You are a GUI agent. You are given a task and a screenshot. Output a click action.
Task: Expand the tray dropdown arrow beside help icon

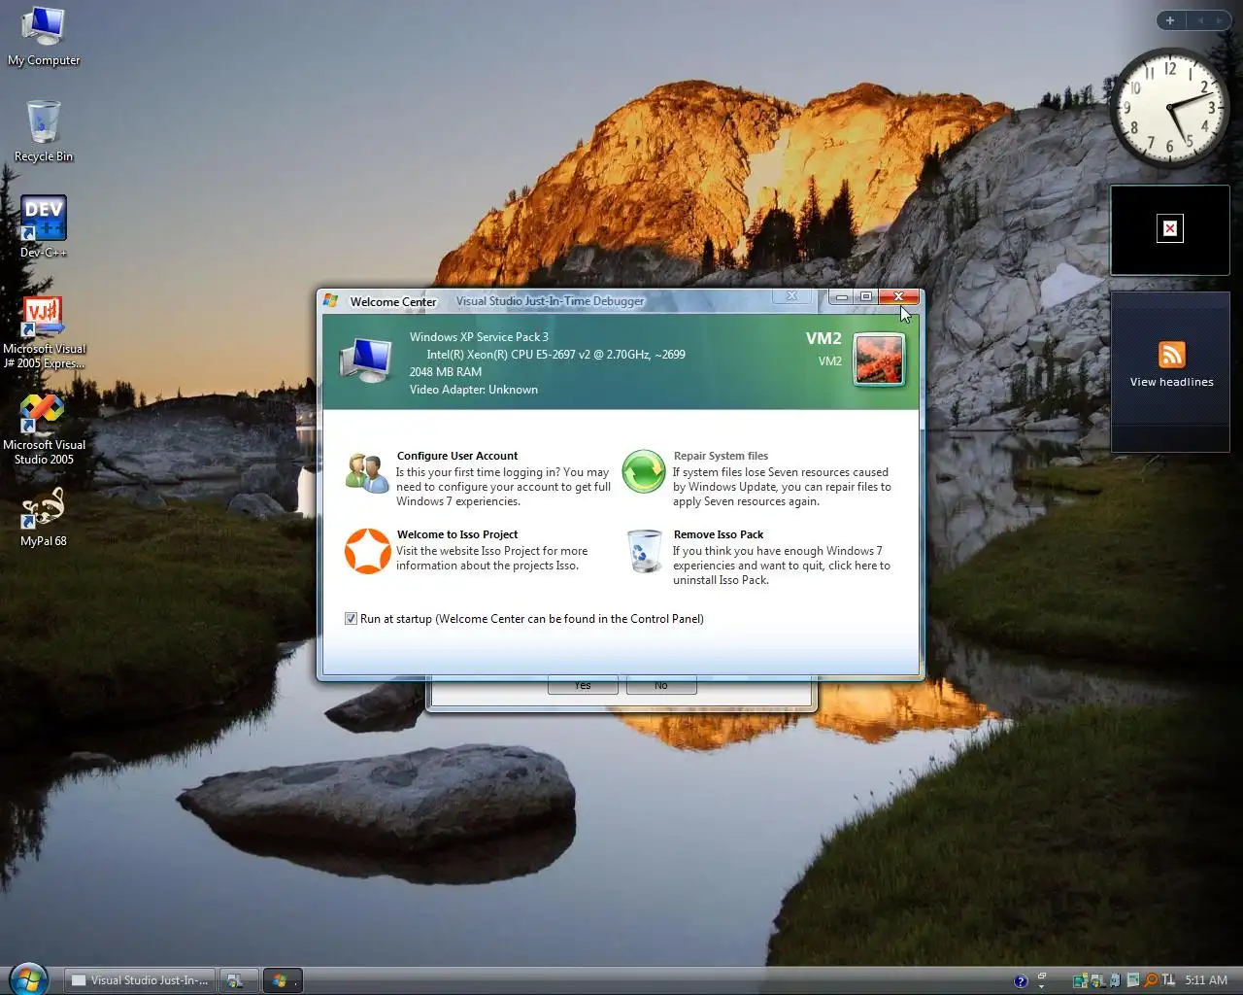(1041, 986)
